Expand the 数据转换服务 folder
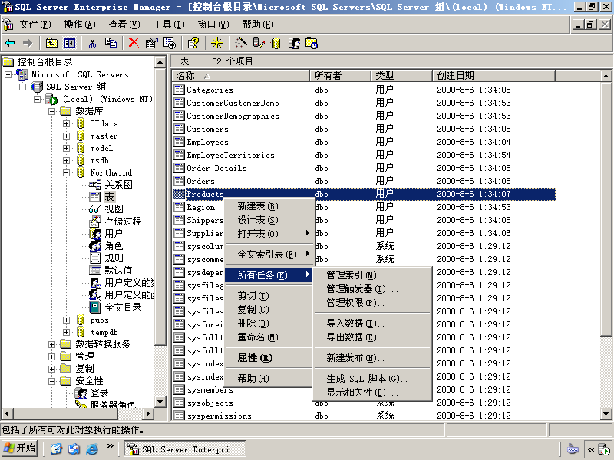 (x=51, y=344)
